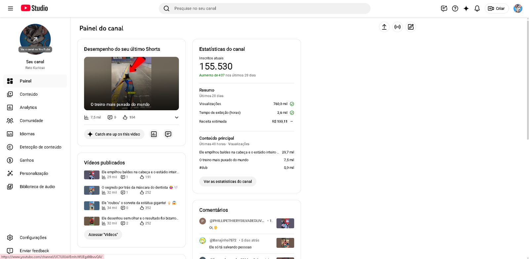Open the help question mark icon

coord(455,9)
